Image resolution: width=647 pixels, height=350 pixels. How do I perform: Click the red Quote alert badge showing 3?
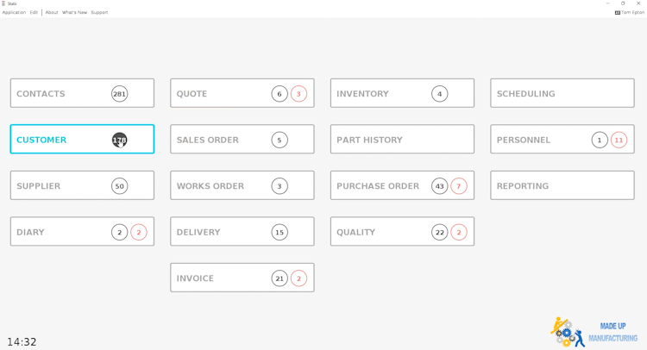[x=298, y=94]
